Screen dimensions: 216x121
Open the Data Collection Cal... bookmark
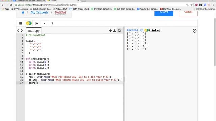pyautogui.click(x=40, y=9)
